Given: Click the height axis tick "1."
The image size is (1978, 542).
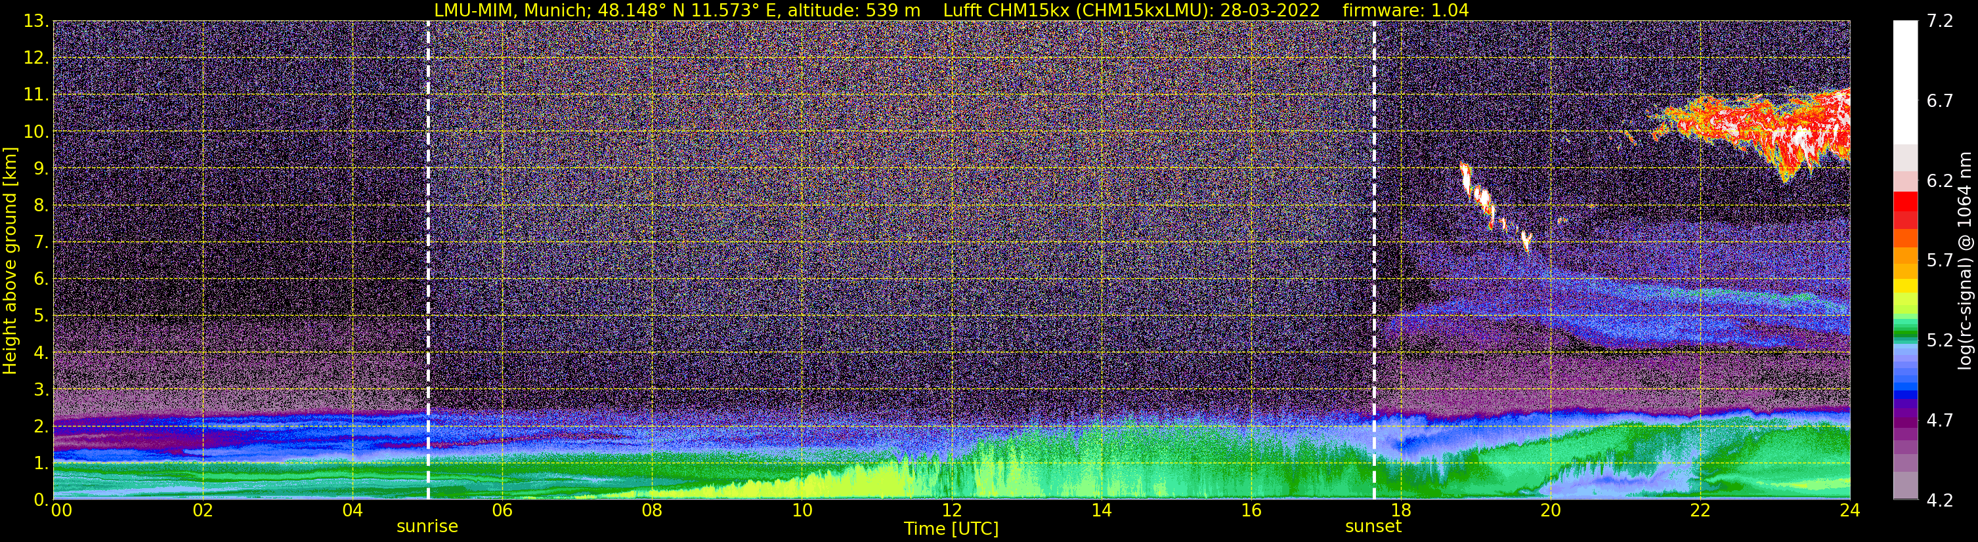Looking at the screenshot, I should (x=41, y=464).
